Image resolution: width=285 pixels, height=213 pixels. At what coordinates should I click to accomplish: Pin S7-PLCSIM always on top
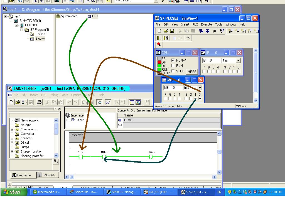pos(214,31)
